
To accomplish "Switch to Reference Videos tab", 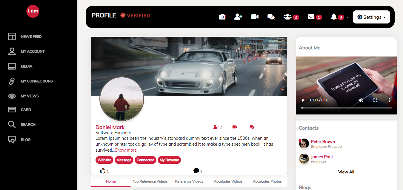I will (x=189, y=181).
